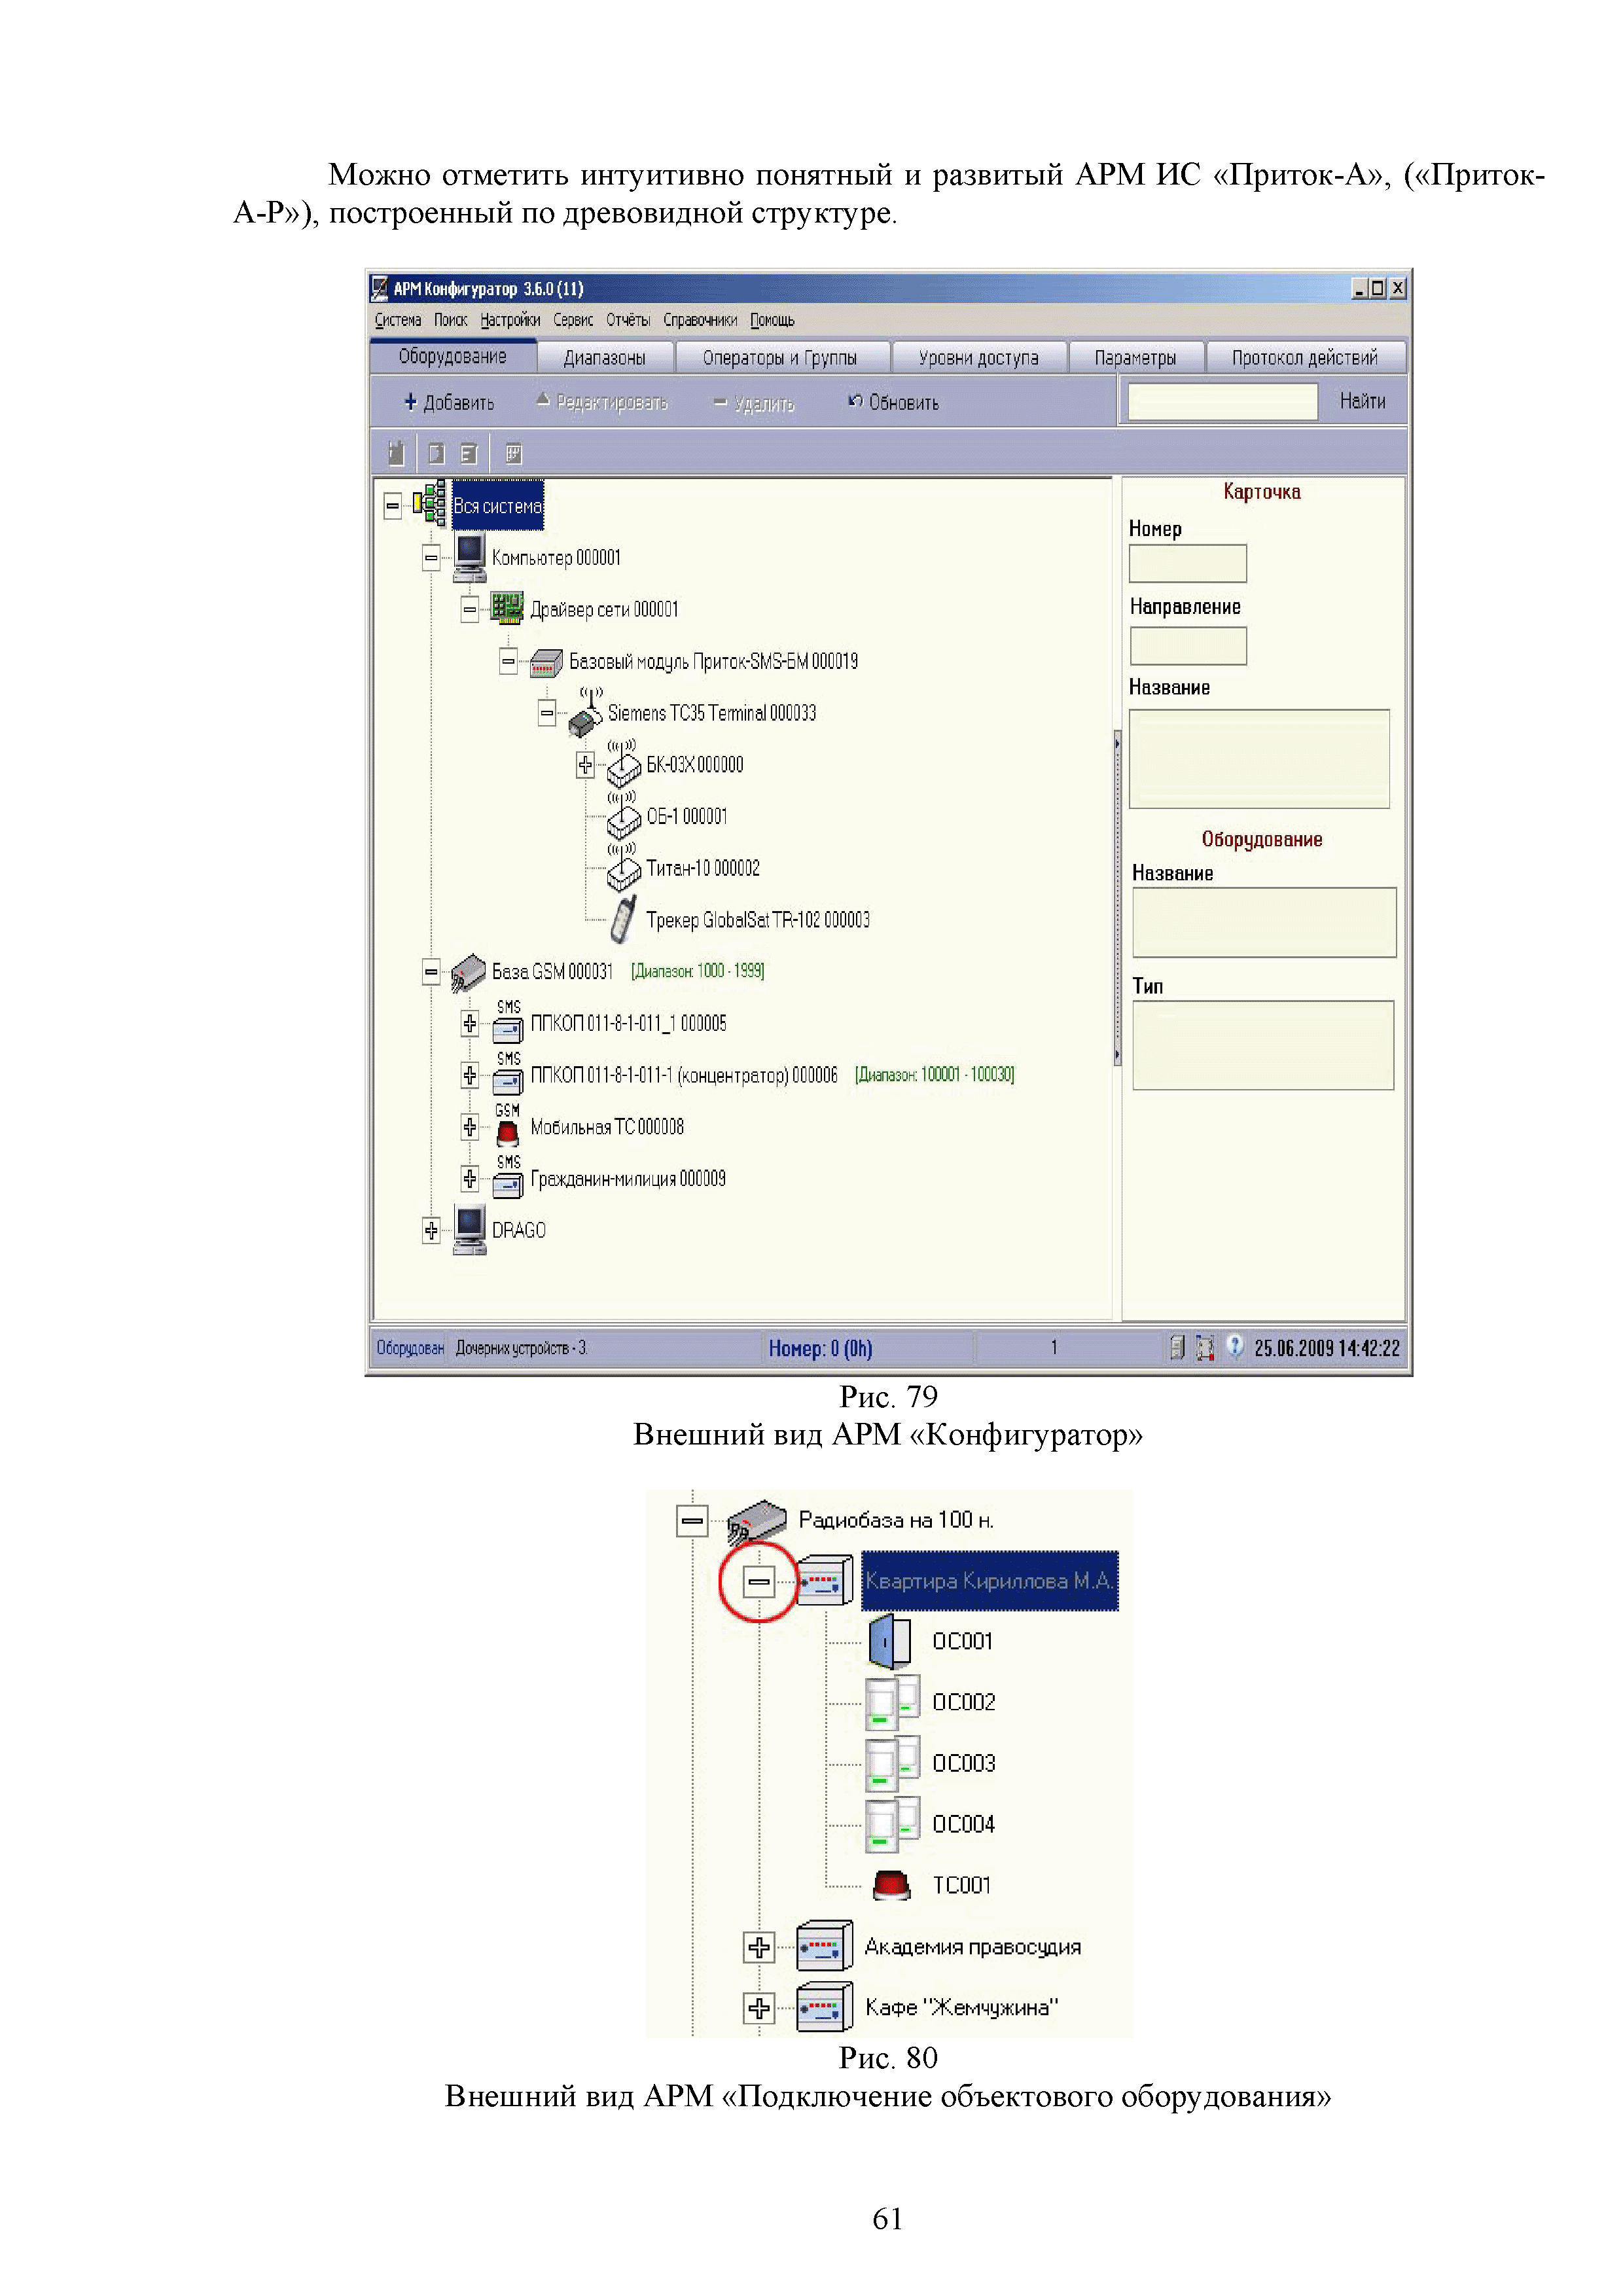
Task: Click the 'Направление' field in Карточка
Action: pos(1187,645)
